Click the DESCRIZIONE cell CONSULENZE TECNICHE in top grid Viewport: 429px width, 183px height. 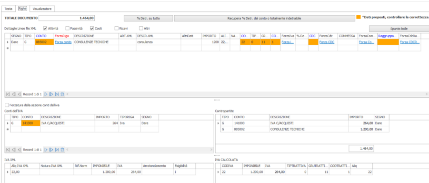point(96,42)
